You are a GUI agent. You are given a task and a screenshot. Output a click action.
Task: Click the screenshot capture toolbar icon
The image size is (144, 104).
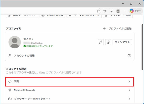click(111, 11)
